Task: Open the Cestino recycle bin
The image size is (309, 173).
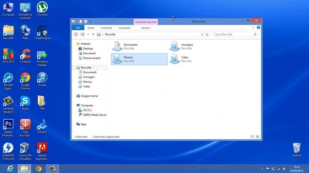Action: click(297, 149)
